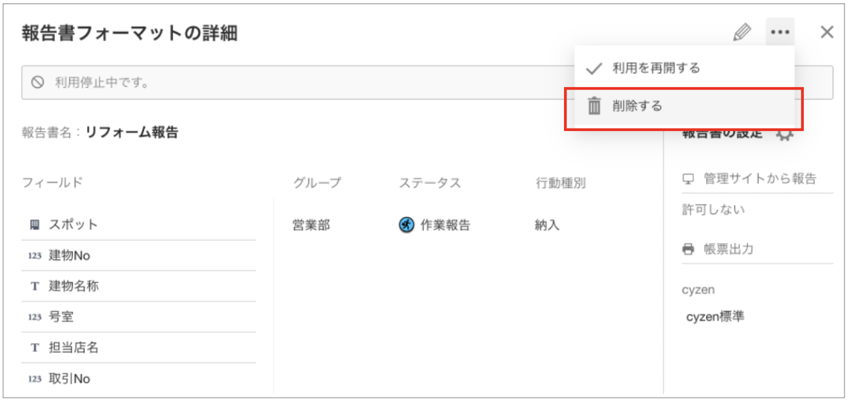The image size is (849, 414).
Task: Select the 担当店名 field row
Action: click(139, 348)
